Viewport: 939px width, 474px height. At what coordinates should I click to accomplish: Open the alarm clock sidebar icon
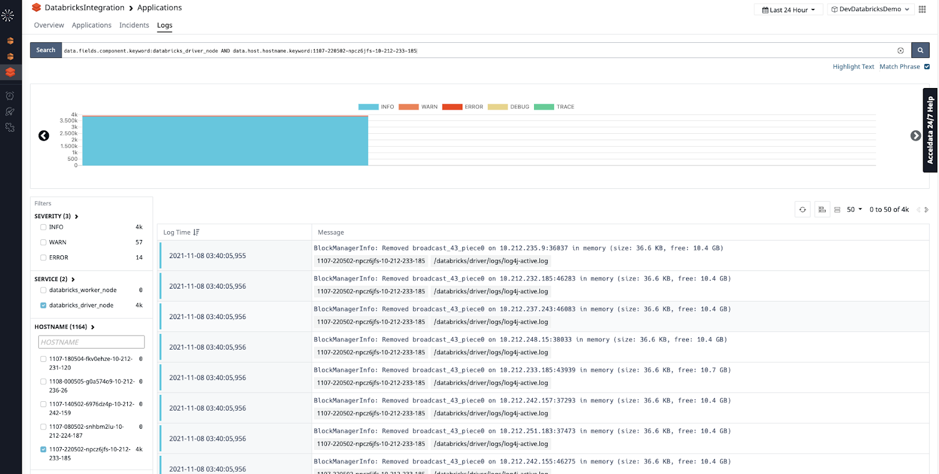9,96
